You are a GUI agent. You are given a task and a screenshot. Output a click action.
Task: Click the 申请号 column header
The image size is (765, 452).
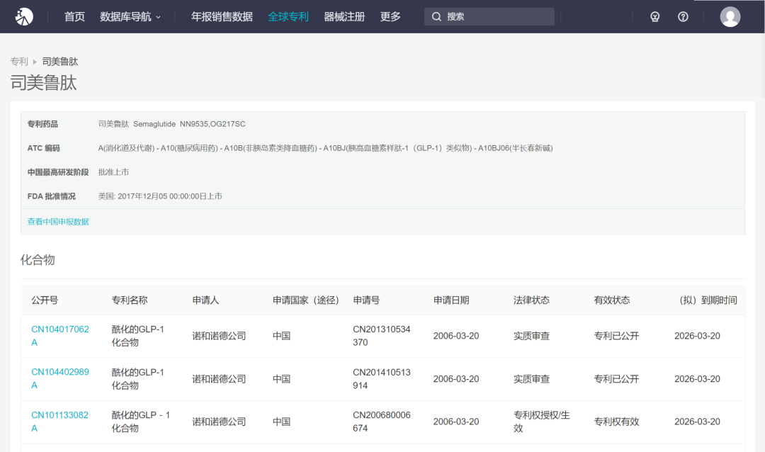(x=366, y=300)
